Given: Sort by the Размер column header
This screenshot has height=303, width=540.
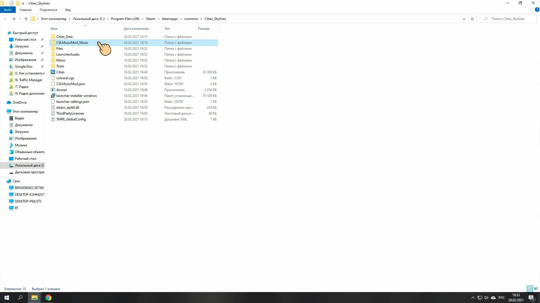Looking at the screenshot, I should 204,29.
